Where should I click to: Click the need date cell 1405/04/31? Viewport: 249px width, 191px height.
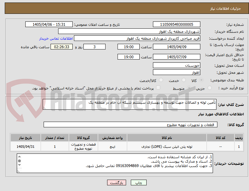[x=25, y=147]
